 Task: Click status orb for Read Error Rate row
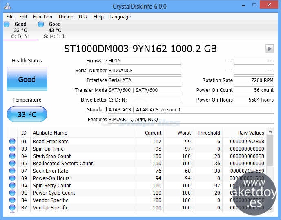click(12, 141)
